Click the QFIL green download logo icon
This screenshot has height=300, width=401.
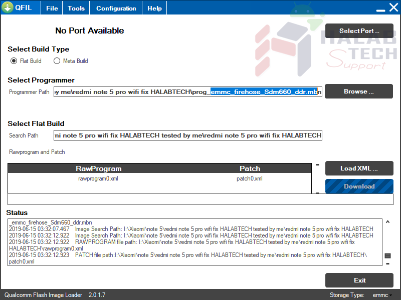click(x=8, y=7)
